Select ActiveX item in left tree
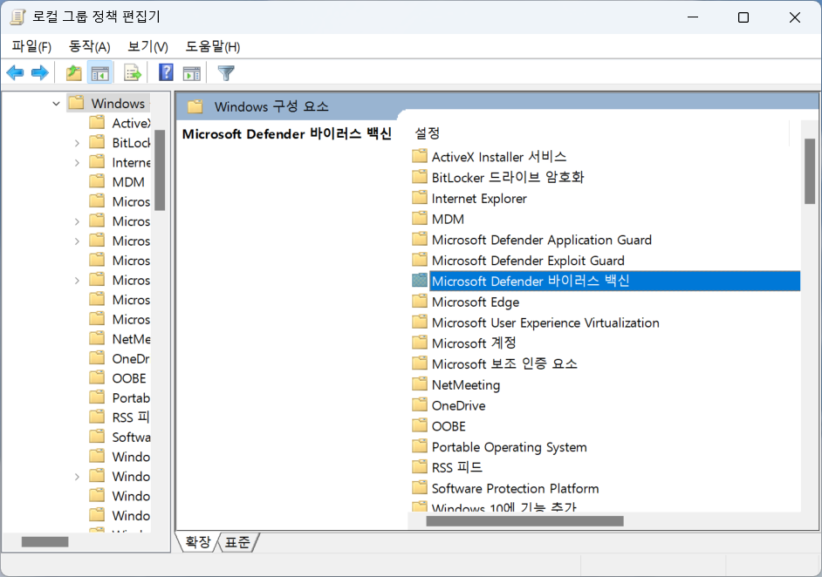Image resolution: width=822 pixels, height=577 pixels. [131, 124]
